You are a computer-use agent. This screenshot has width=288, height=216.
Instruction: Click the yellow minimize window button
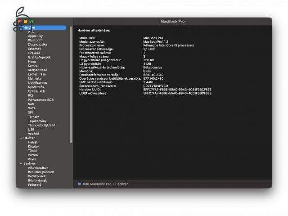[x=26, y=22]
